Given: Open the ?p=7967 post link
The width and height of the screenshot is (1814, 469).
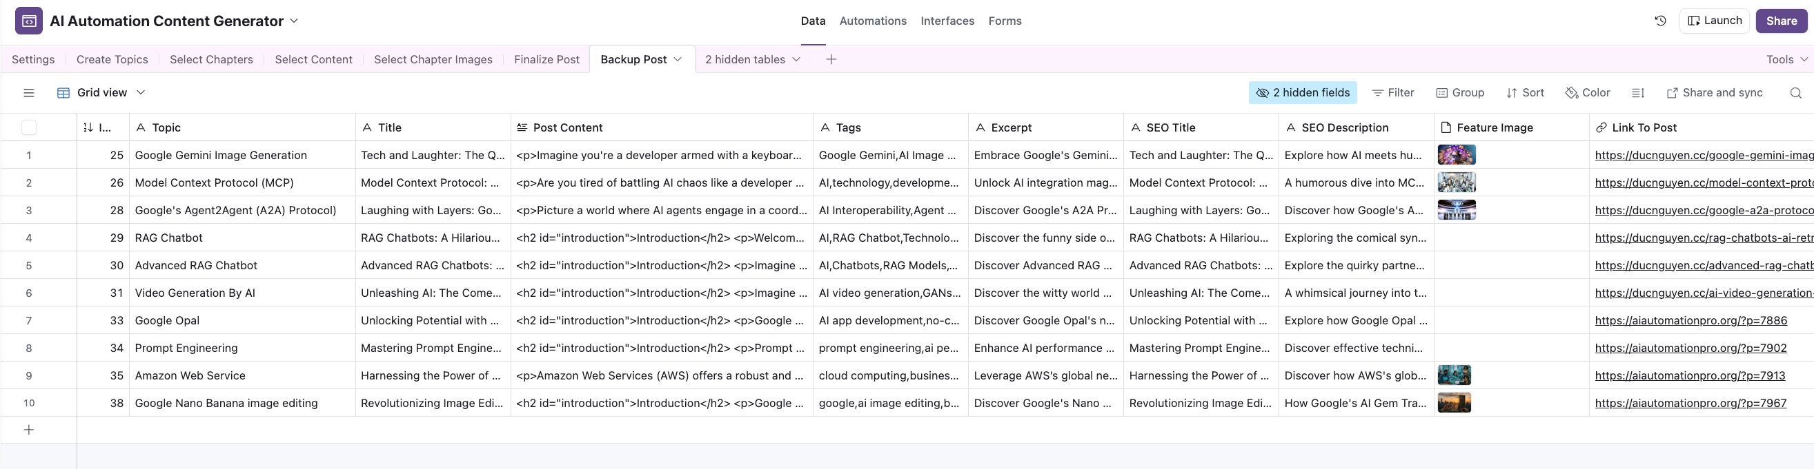Looking at the screenshot, I should pos(1690,403).
